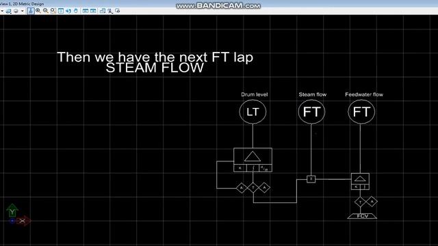Click the Clip Volume tool at toolbar end

(x=118, y=11)
